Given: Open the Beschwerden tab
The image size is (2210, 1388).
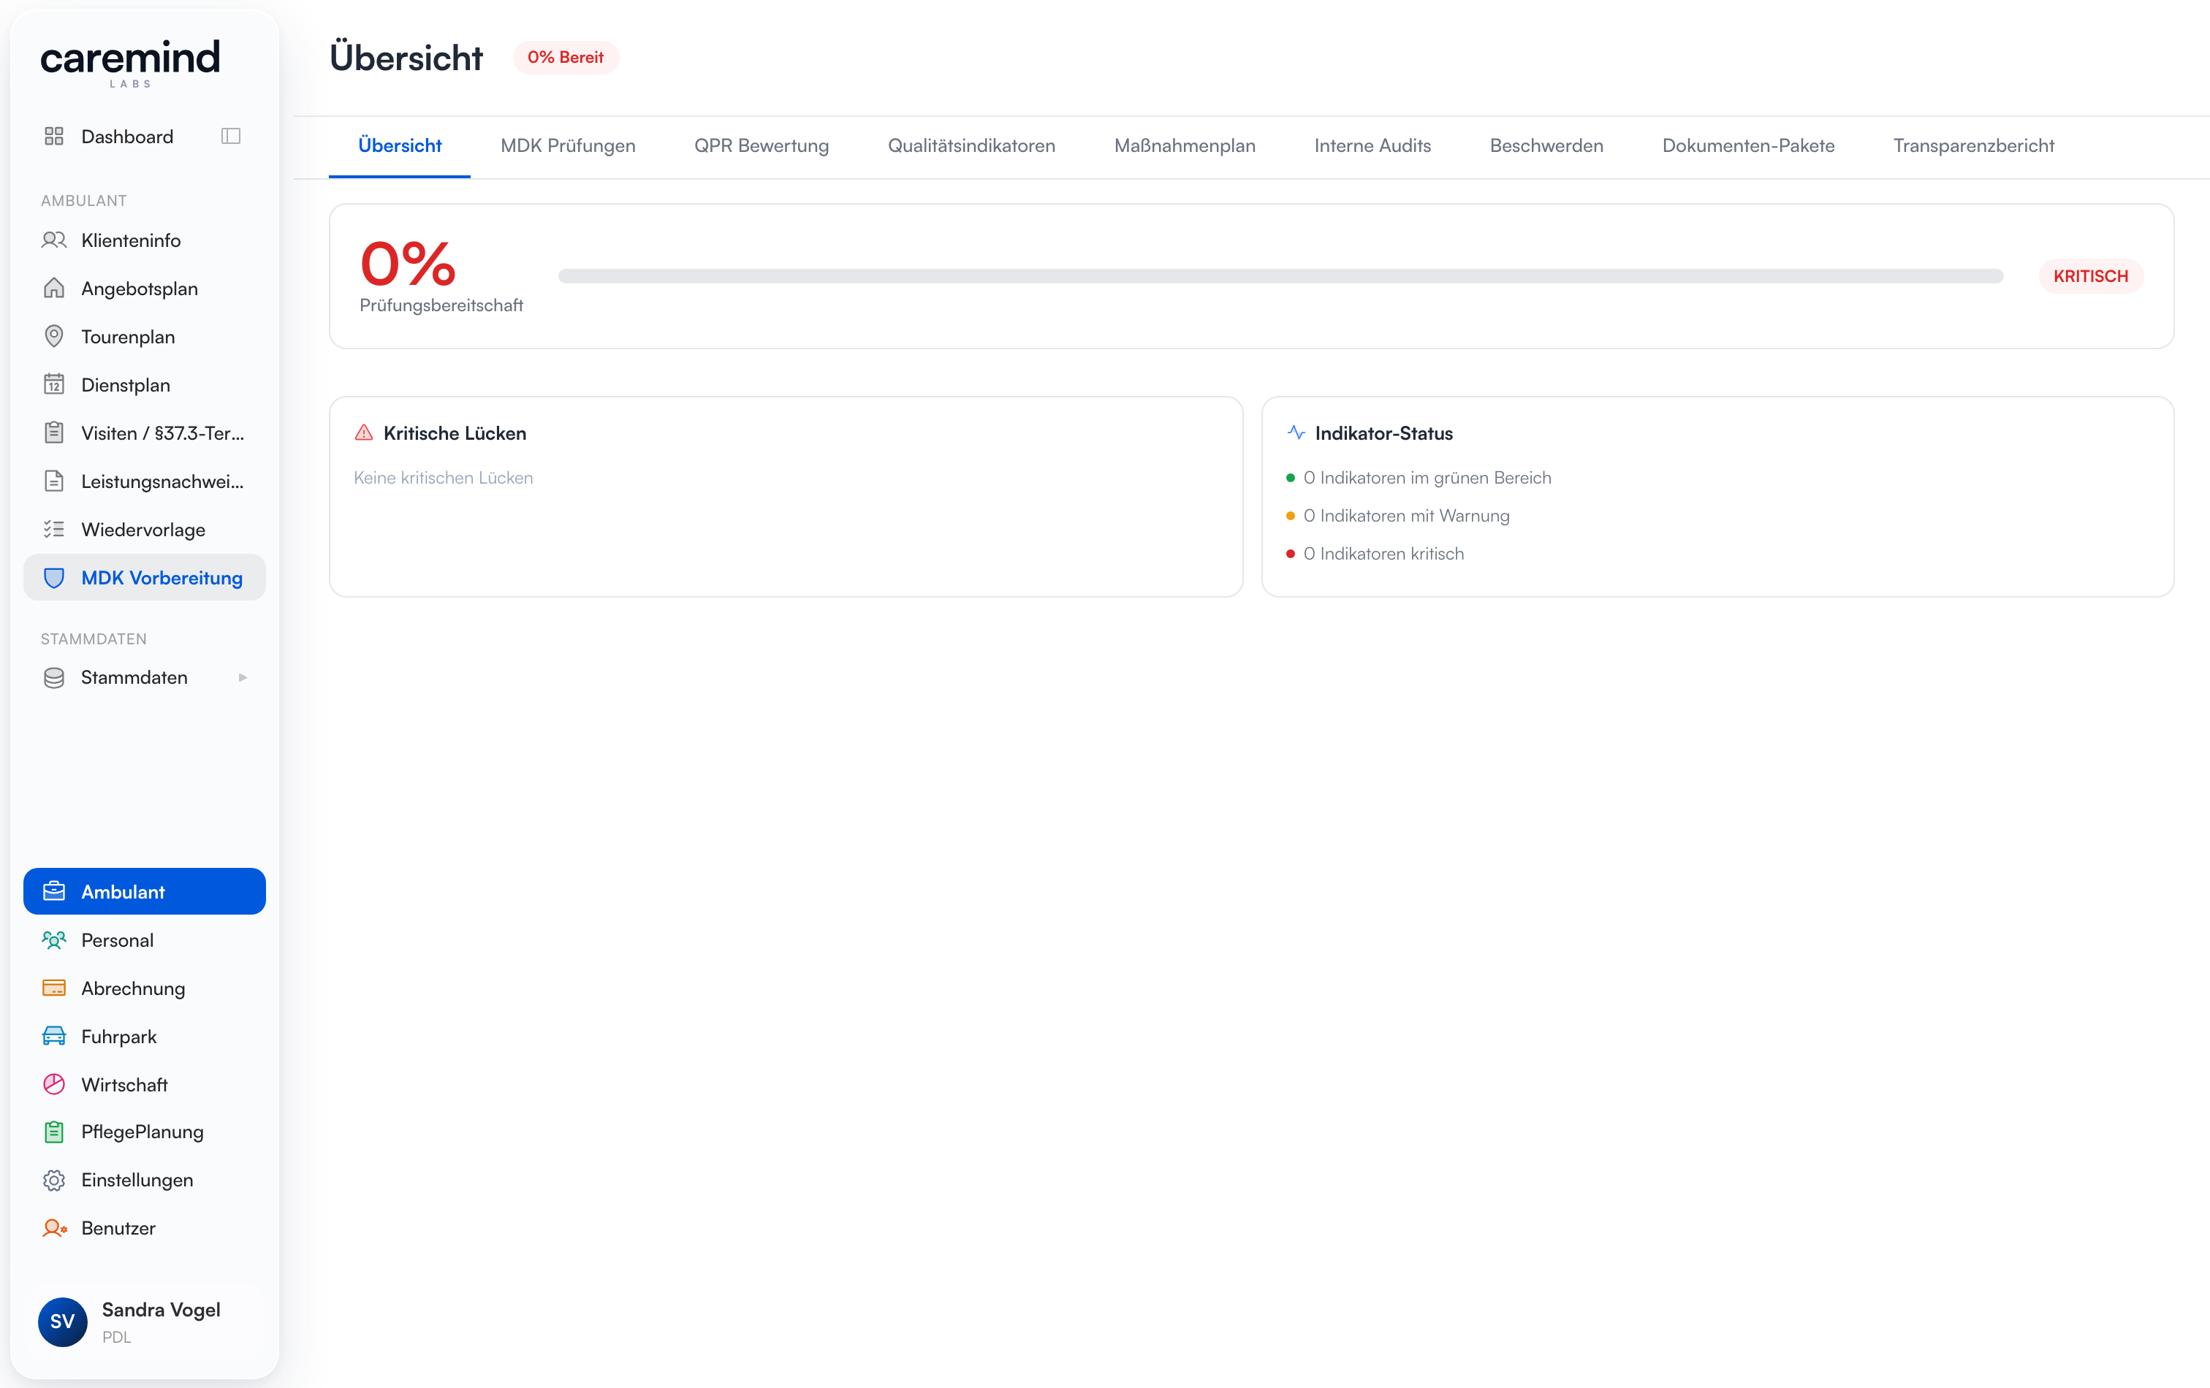Looking at the screenshot, I should click(x=1546, y=146).
